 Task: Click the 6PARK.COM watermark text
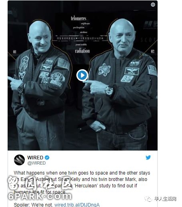click(40, 196)
